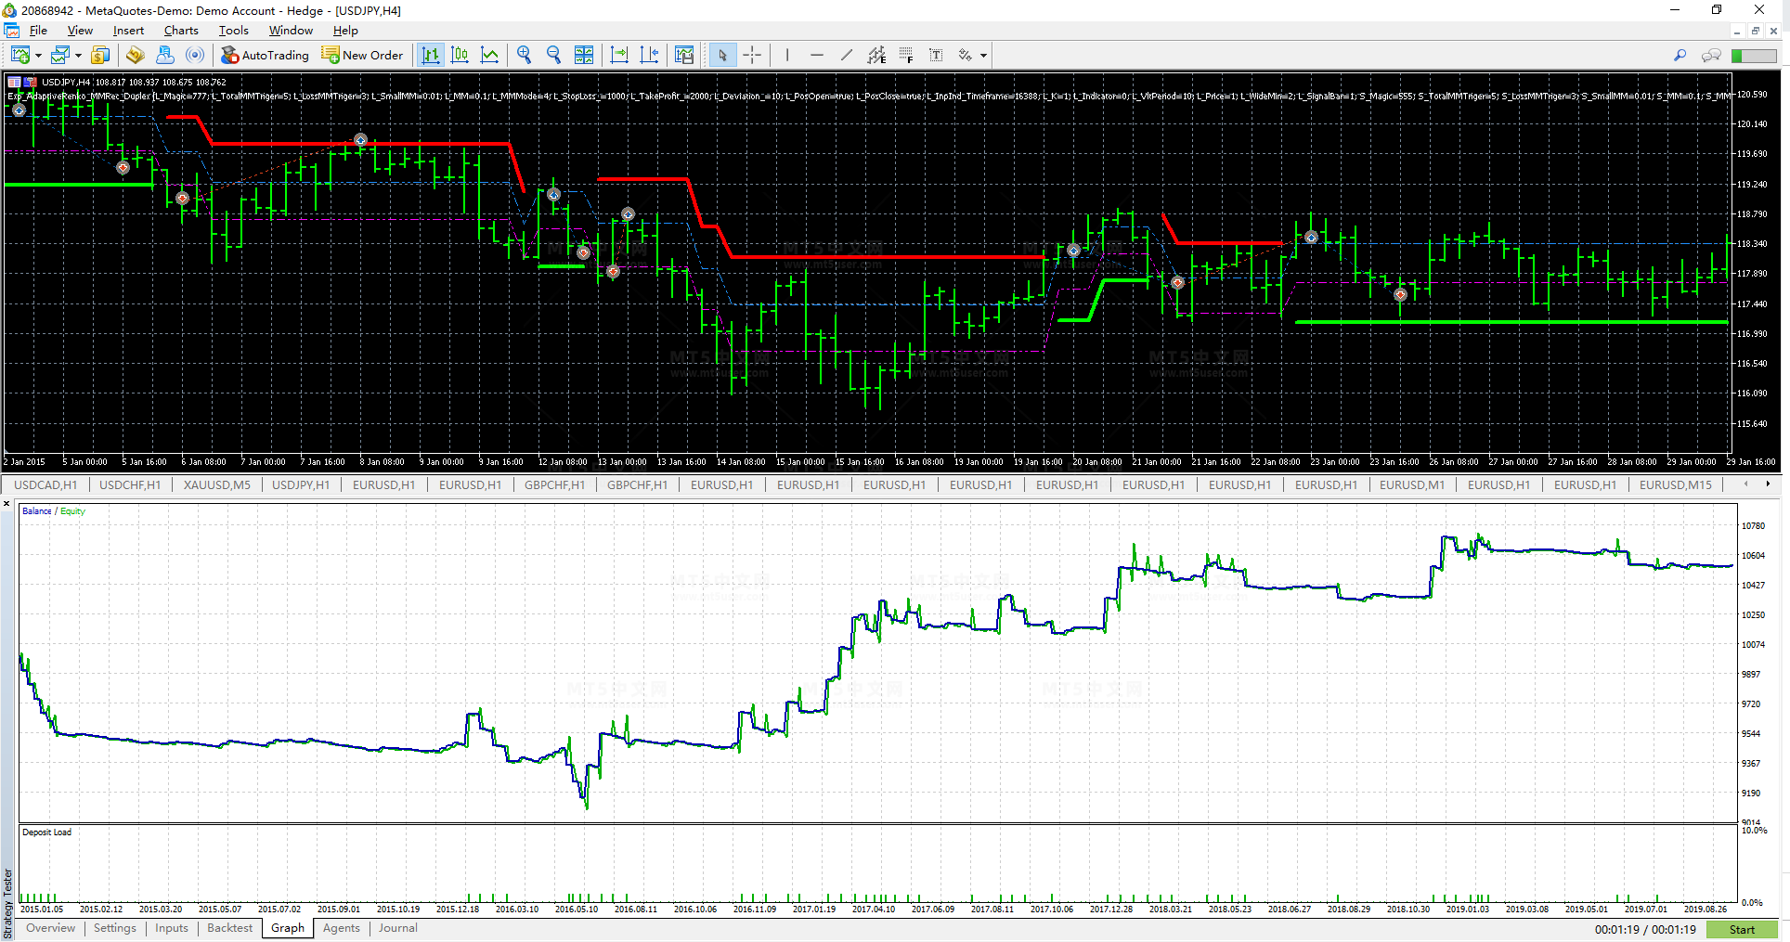1790x942 pixels.
Task: Open the Market Watch window icon
Action: 100,55
